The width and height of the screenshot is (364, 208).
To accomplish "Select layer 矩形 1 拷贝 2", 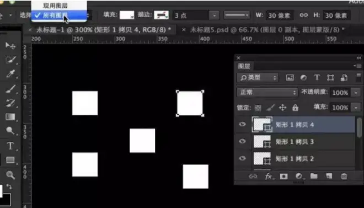I will pos(295,158).
